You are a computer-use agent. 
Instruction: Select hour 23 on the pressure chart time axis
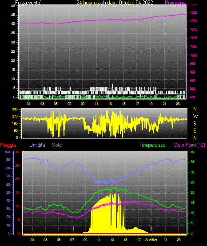pos(178,104)
